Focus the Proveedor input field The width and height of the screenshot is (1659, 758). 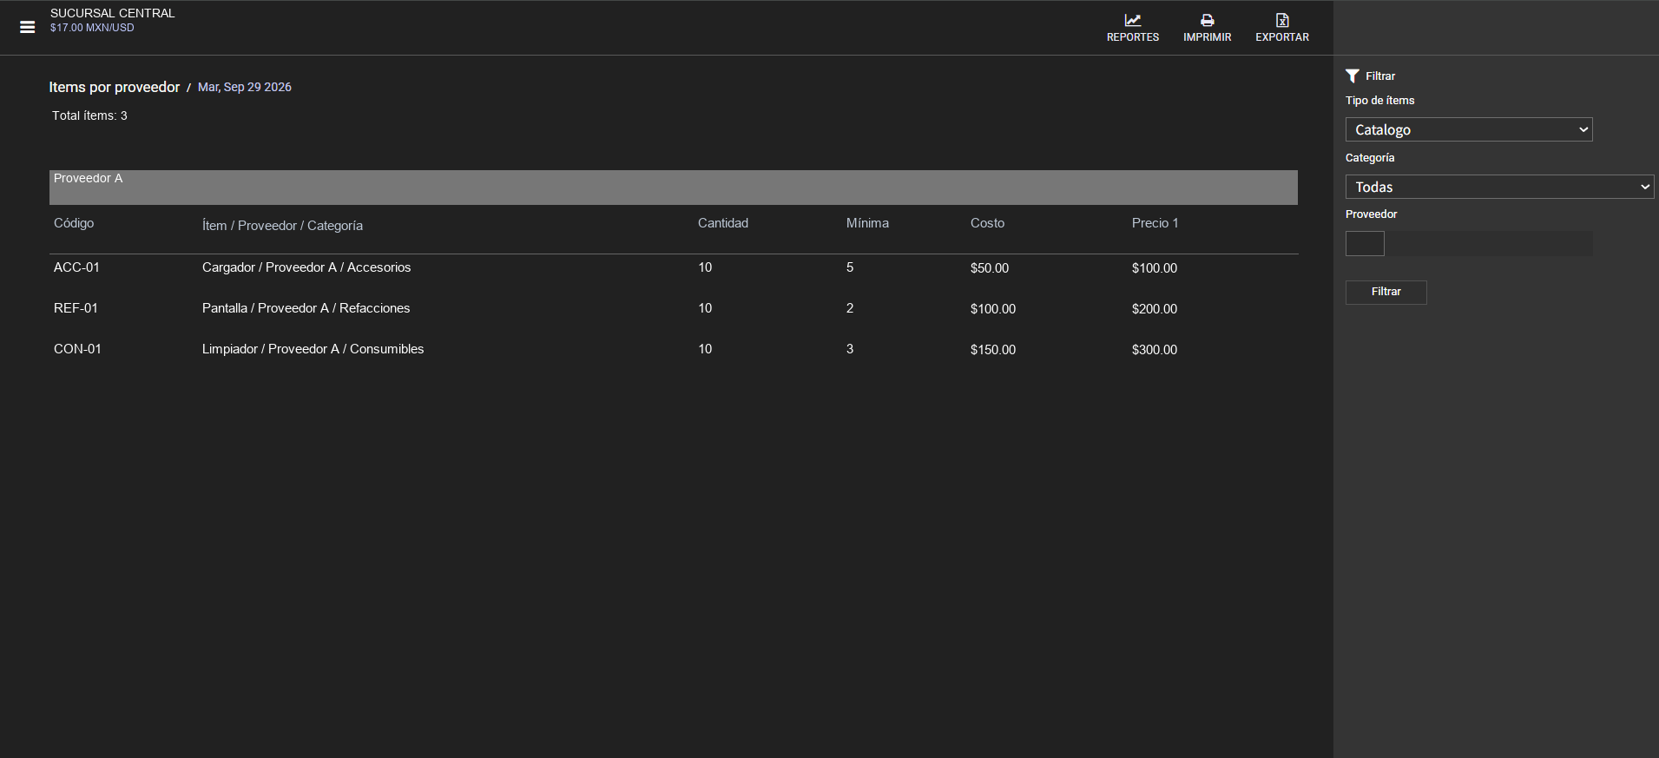[x=1365, y=243]
